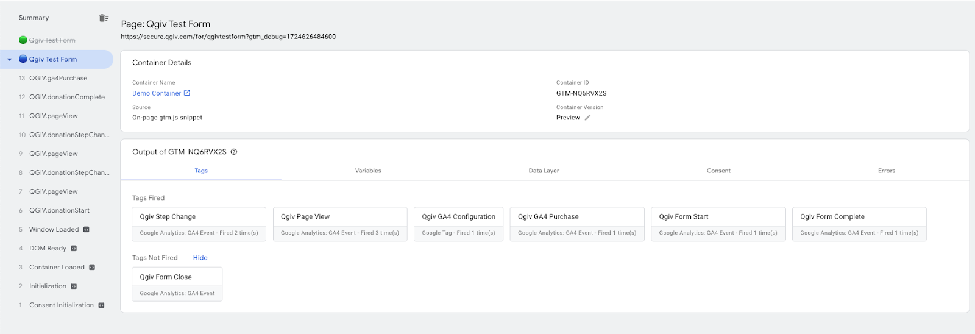Image resolution: width=975 pixels, height=334 pixels.
Task: Open the Qgiv Form Close tag card
Action: point(177,285)
